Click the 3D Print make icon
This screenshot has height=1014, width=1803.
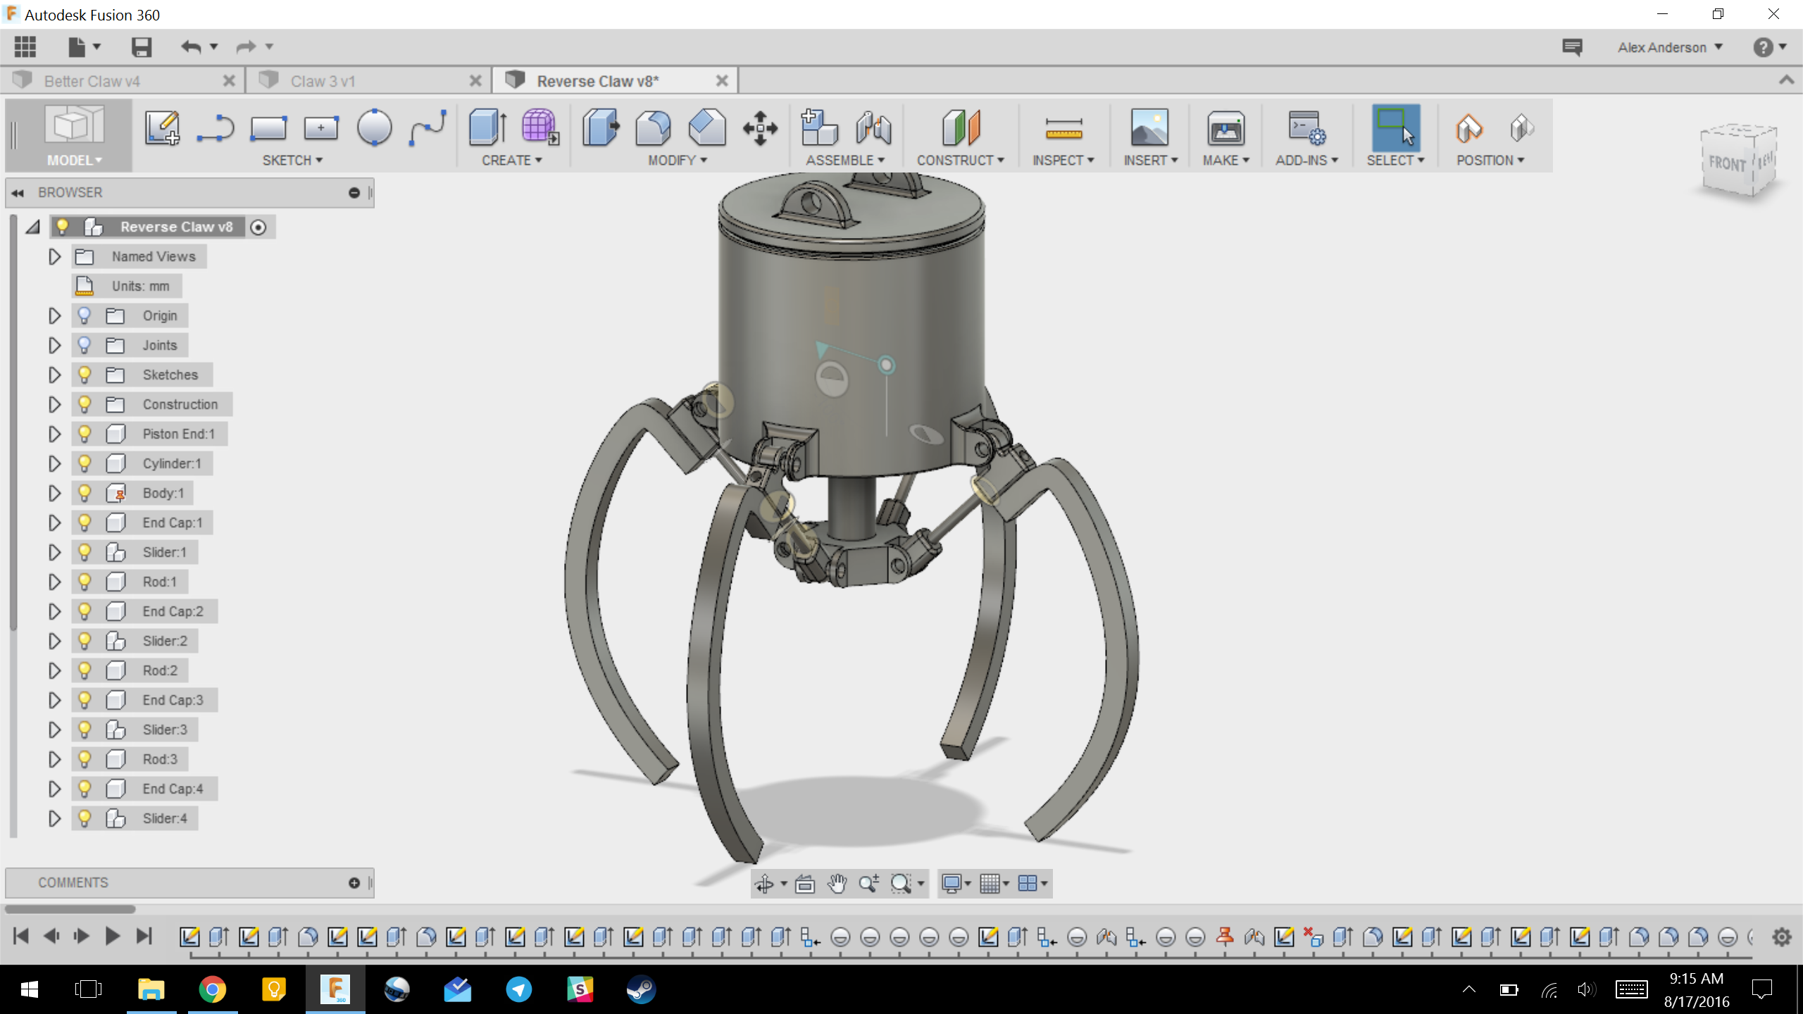tap(1226, 127)
